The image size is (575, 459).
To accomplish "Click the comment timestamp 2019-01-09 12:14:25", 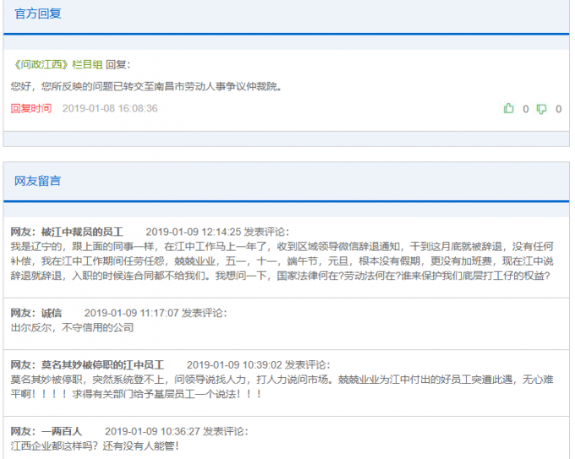I will click(194, 232).
